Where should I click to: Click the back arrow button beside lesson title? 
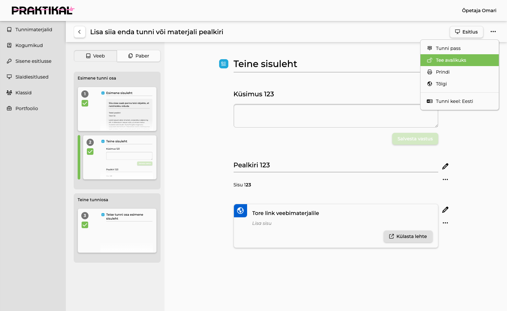pos(80,32)
